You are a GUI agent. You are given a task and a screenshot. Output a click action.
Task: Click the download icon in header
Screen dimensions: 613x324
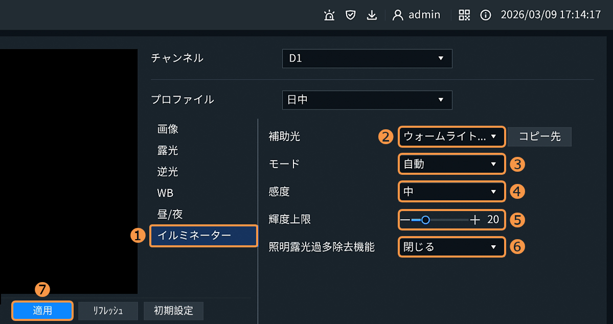point(372,15)
